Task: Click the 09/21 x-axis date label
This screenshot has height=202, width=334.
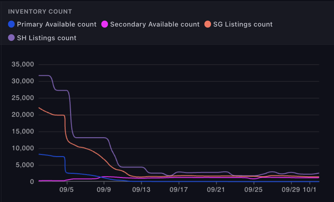Action: coord(216,189)
